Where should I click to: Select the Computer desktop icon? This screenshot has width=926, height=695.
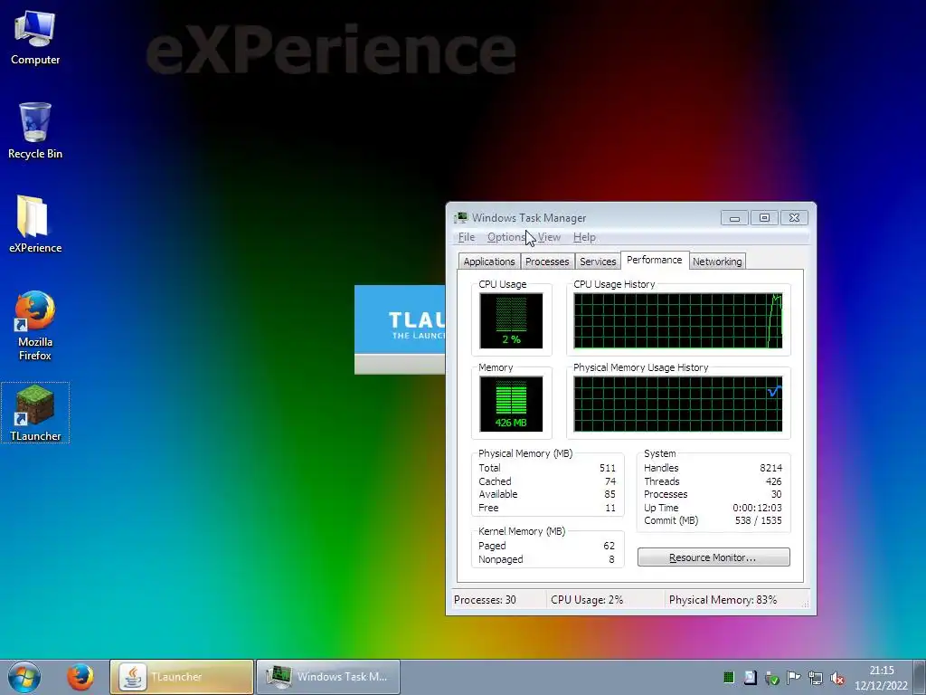pos(35,39)
